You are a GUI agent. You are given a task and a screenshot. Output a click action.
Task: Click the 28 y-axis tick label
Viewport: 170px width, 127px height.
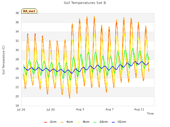point(17,59)
